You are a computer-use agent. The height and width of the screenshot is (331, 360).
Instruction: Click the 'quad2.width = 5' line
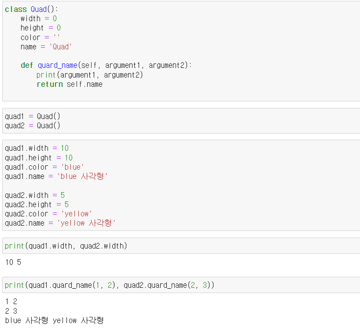[x=35, y=195]
